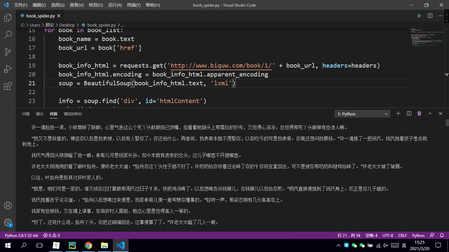The width and height of the screenshot is (449, 252).
Task: Open Windows Start menu
Action: 8,245
